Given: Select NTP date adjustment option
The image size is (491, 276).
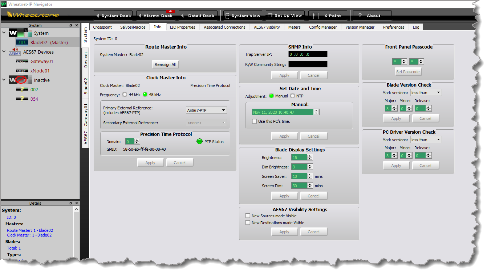Looking at the screenshot, I should pos(293,96).
